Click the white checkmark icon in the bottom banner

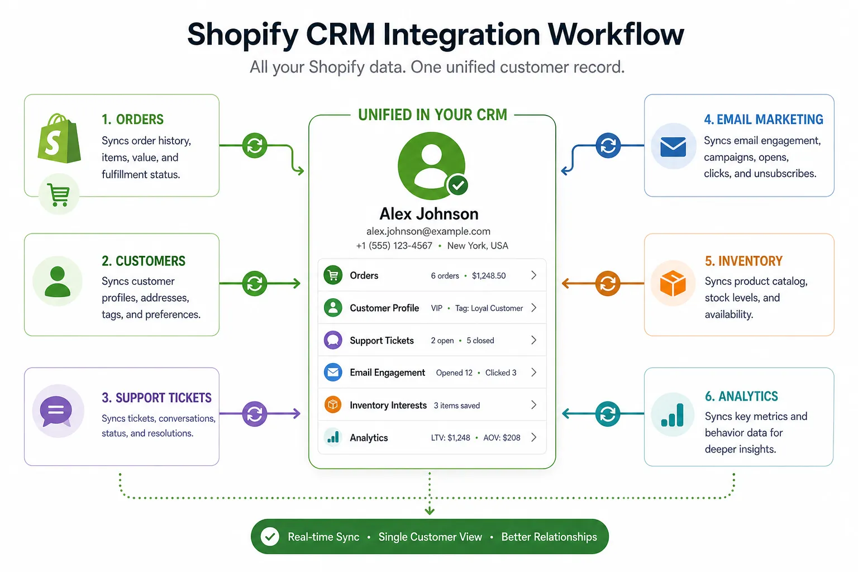click(x=270, y=537)
